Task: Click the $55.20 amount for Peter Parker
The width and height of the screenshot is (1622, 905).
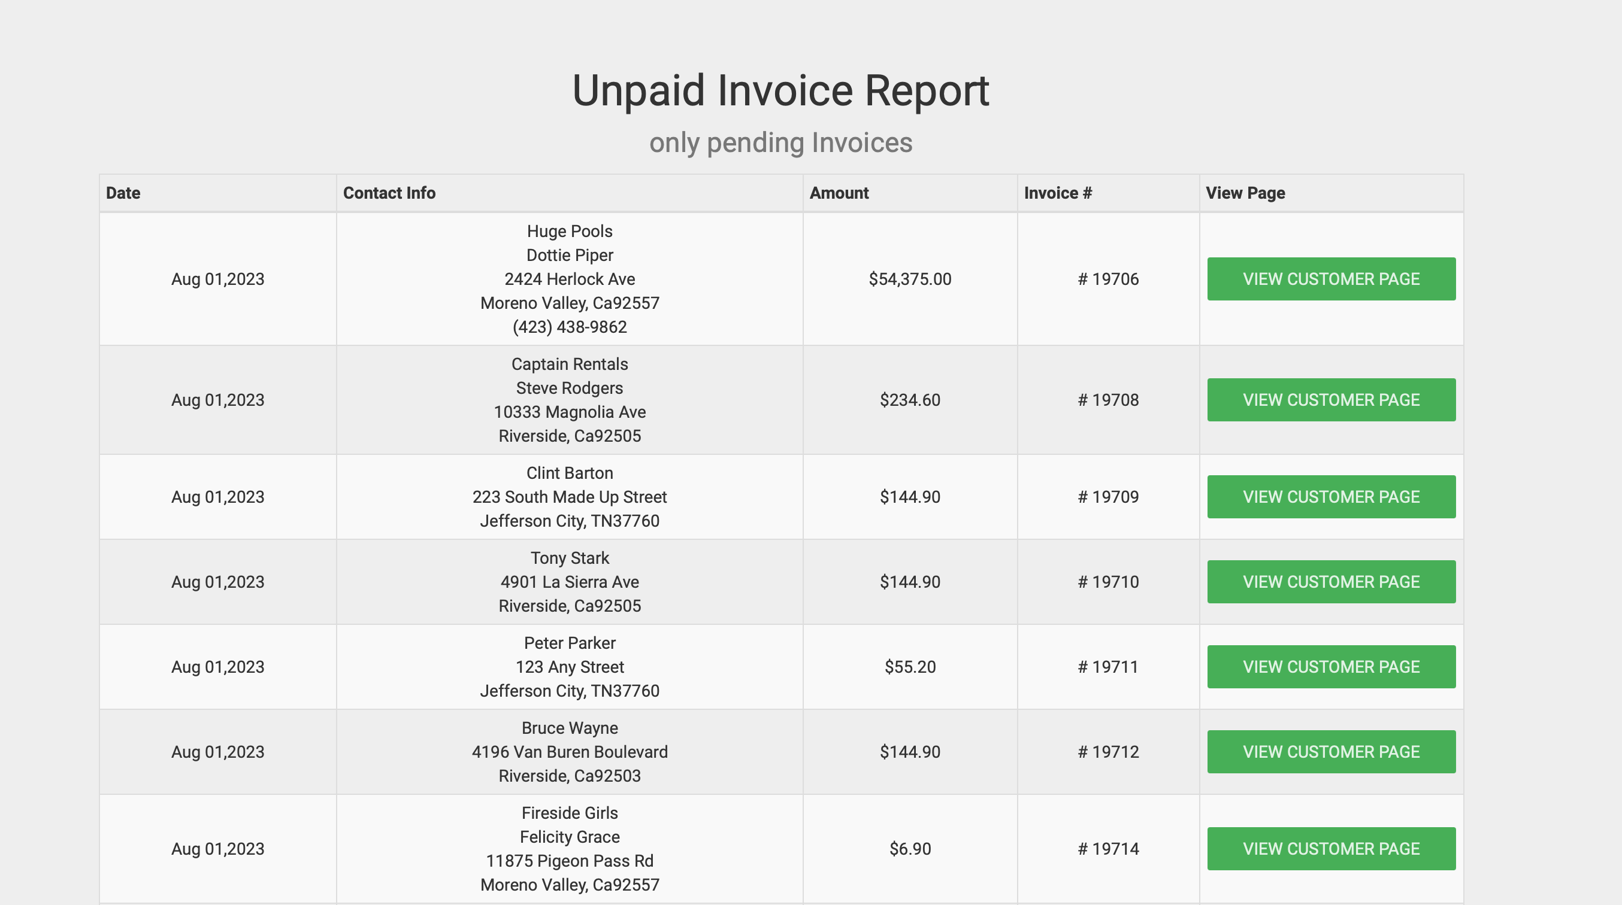Action: 909,666
